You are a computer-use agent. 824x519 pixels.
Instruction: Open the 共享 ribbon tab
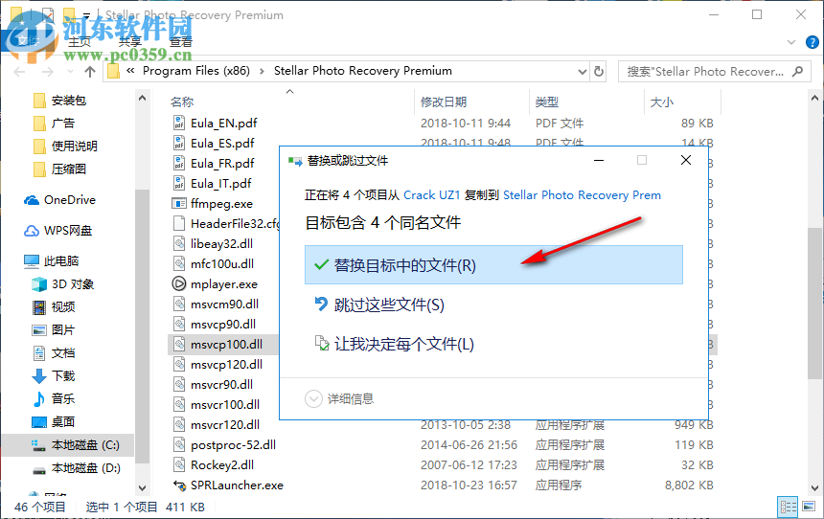[x=129, y=42]
